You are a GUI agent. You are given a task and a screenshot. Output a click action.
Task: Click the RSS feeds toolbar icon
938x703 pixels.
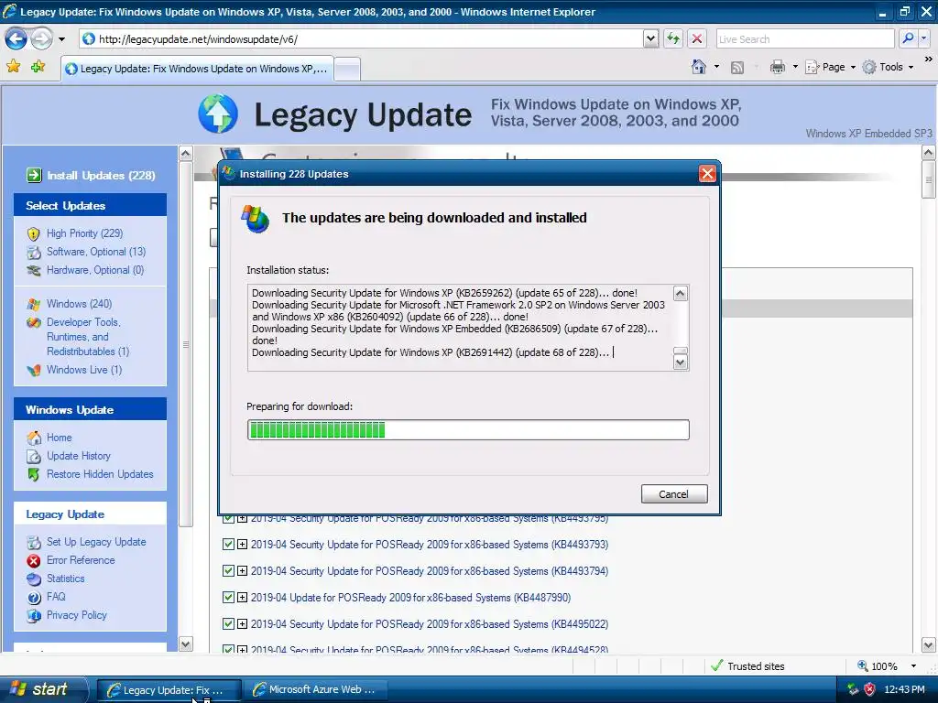[737, 68]
